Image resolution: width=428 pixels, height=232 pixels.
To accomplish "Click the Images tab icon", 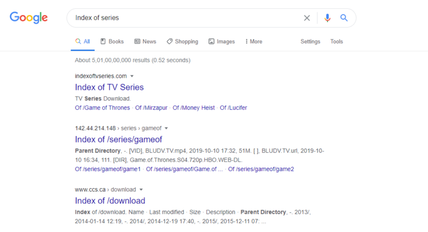I will pyautogui.click(x=211, y=41).
